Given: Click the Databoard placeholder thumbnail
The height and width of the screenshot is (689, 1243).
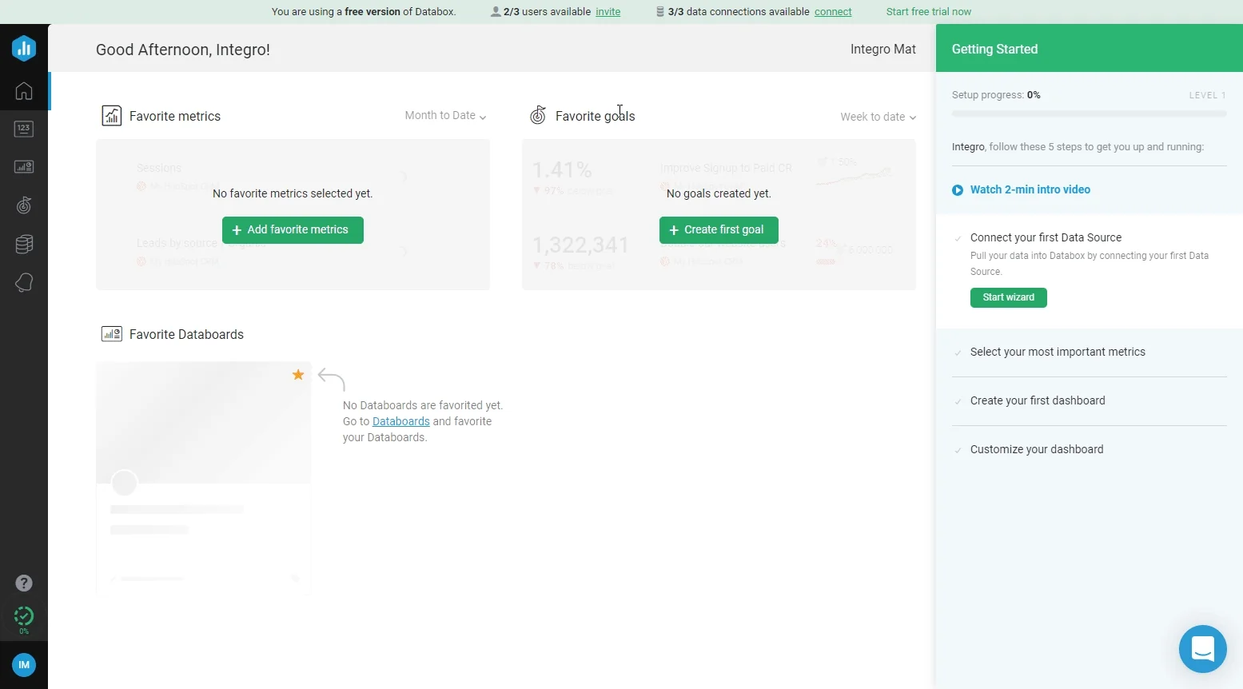Looking at the screenshot, I should point(204,422).
